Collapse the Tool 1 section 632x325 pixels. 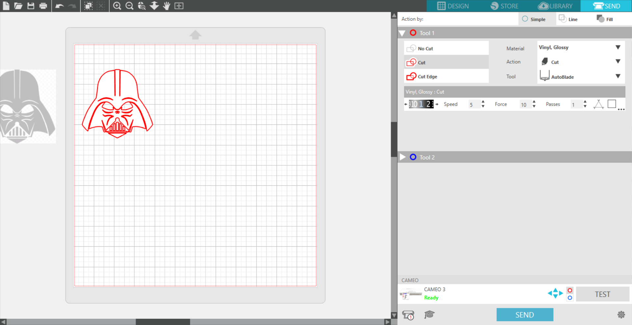(402, 33)
